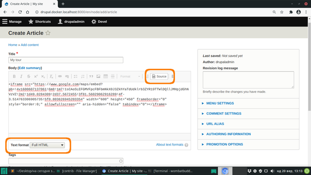The height and width of the screenshot is (175, 311).
Task: Click the unlink icon
Action: [67, 77]
